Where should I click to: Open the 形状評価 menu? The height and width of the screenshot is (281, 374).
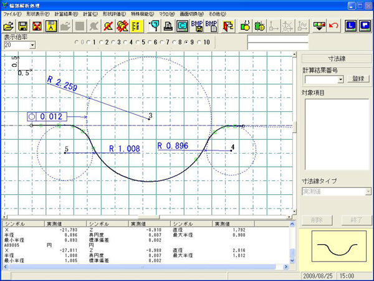pos(114,14)
